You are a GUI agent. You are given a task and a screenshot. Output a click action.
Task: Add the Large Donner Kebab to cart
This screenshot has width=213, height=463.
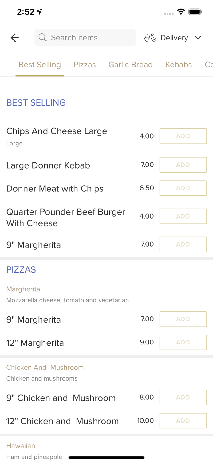[183, 165]
